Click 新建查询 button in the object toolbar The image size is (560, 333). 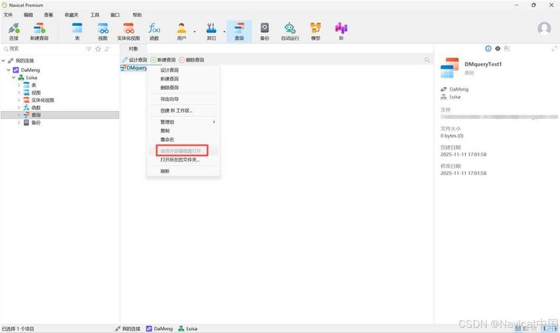[x=163, y=60]
